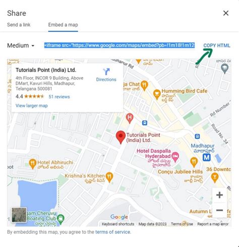
Task: Switch to Send a link tab
Action: (19, 25)
